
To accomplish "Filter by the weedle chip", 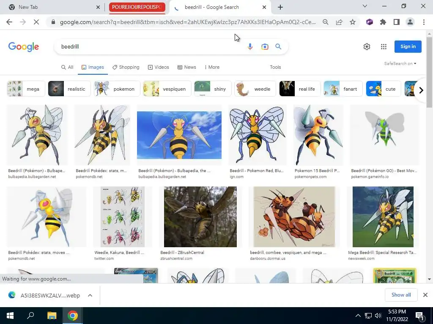I will [255, 89].
